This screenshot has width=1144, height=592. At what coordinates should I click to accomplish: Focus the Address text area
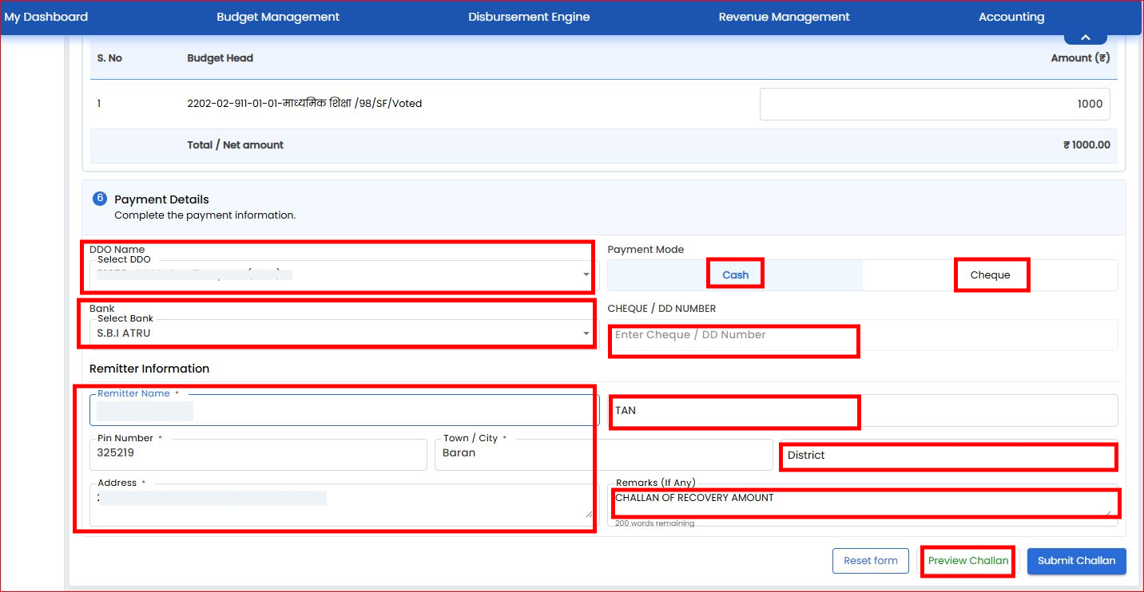pos(344,505)
